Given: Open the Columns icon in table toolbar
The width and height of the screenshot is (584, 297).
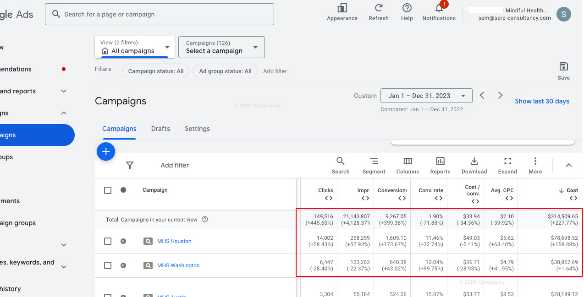Looking at the screenshot, I should (x=408, y=161).
